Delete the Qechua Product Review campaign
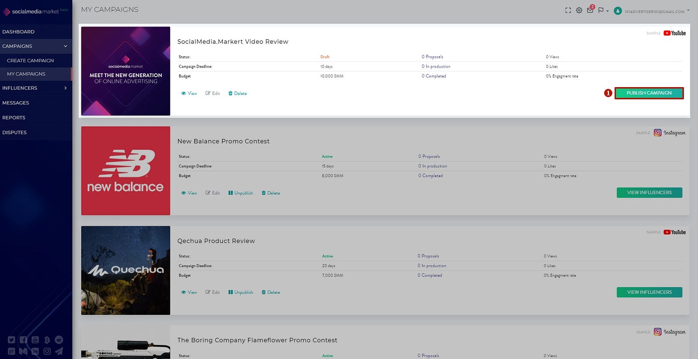 click(x=271, y=292)
